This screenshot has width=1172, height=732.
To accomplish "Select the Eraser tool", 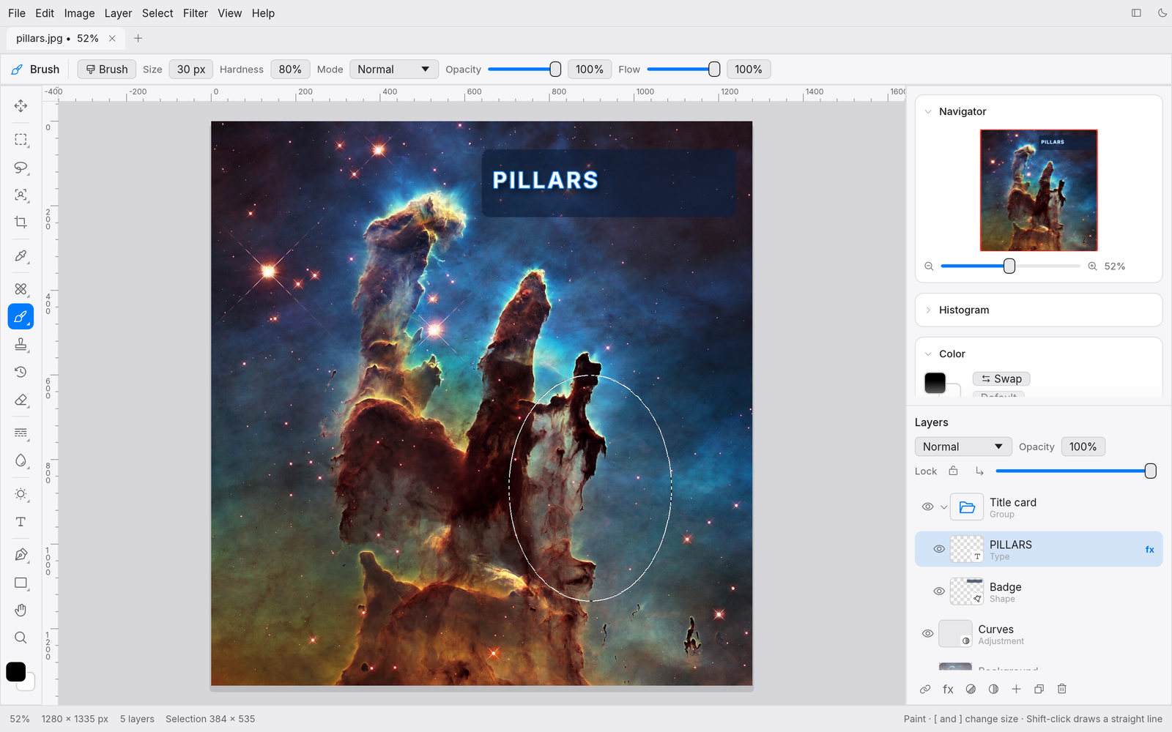I will tap(21, 400).
